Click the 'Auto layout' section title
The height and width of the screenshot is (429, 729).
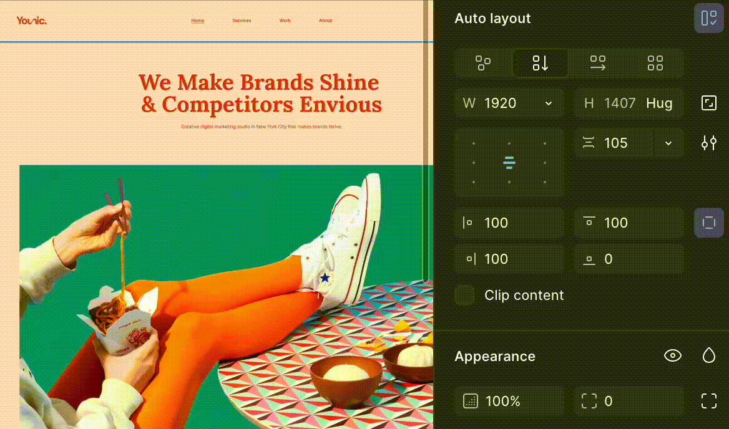point(492,18)
